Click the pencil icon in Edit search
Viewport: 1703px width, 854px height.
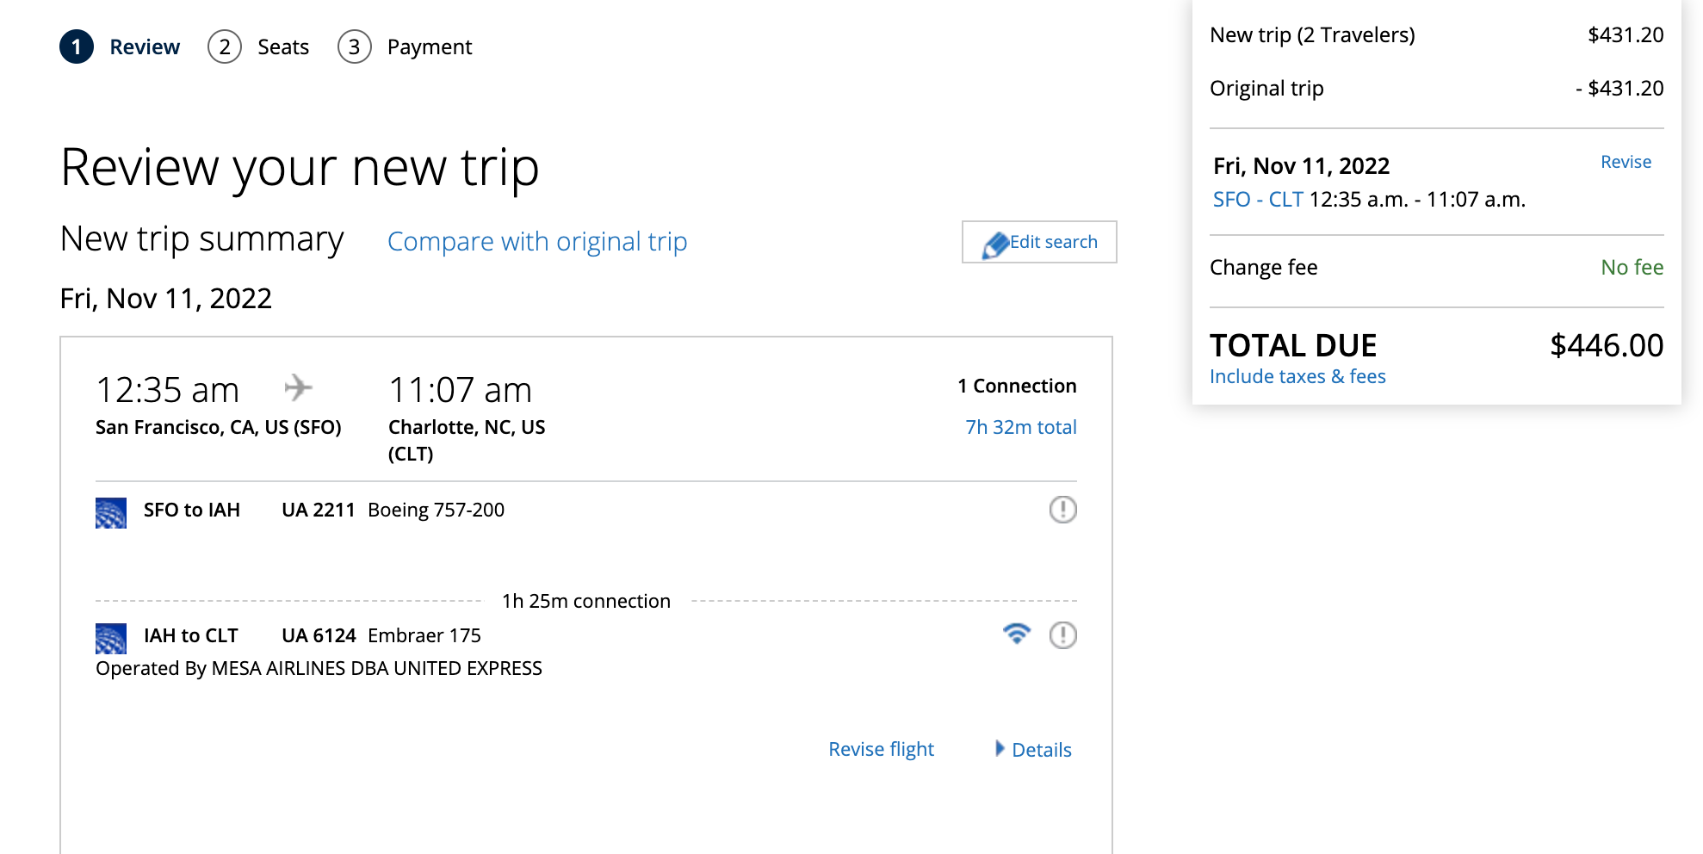[x=995, y=245]
